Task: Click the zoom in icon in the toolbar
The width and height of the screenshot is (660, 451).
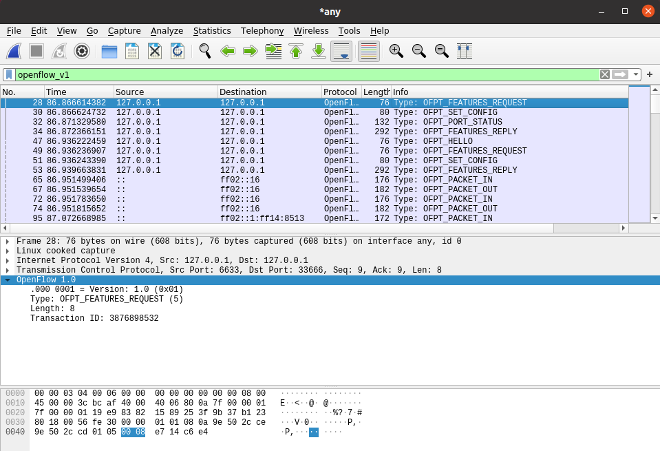Action: 396,51
